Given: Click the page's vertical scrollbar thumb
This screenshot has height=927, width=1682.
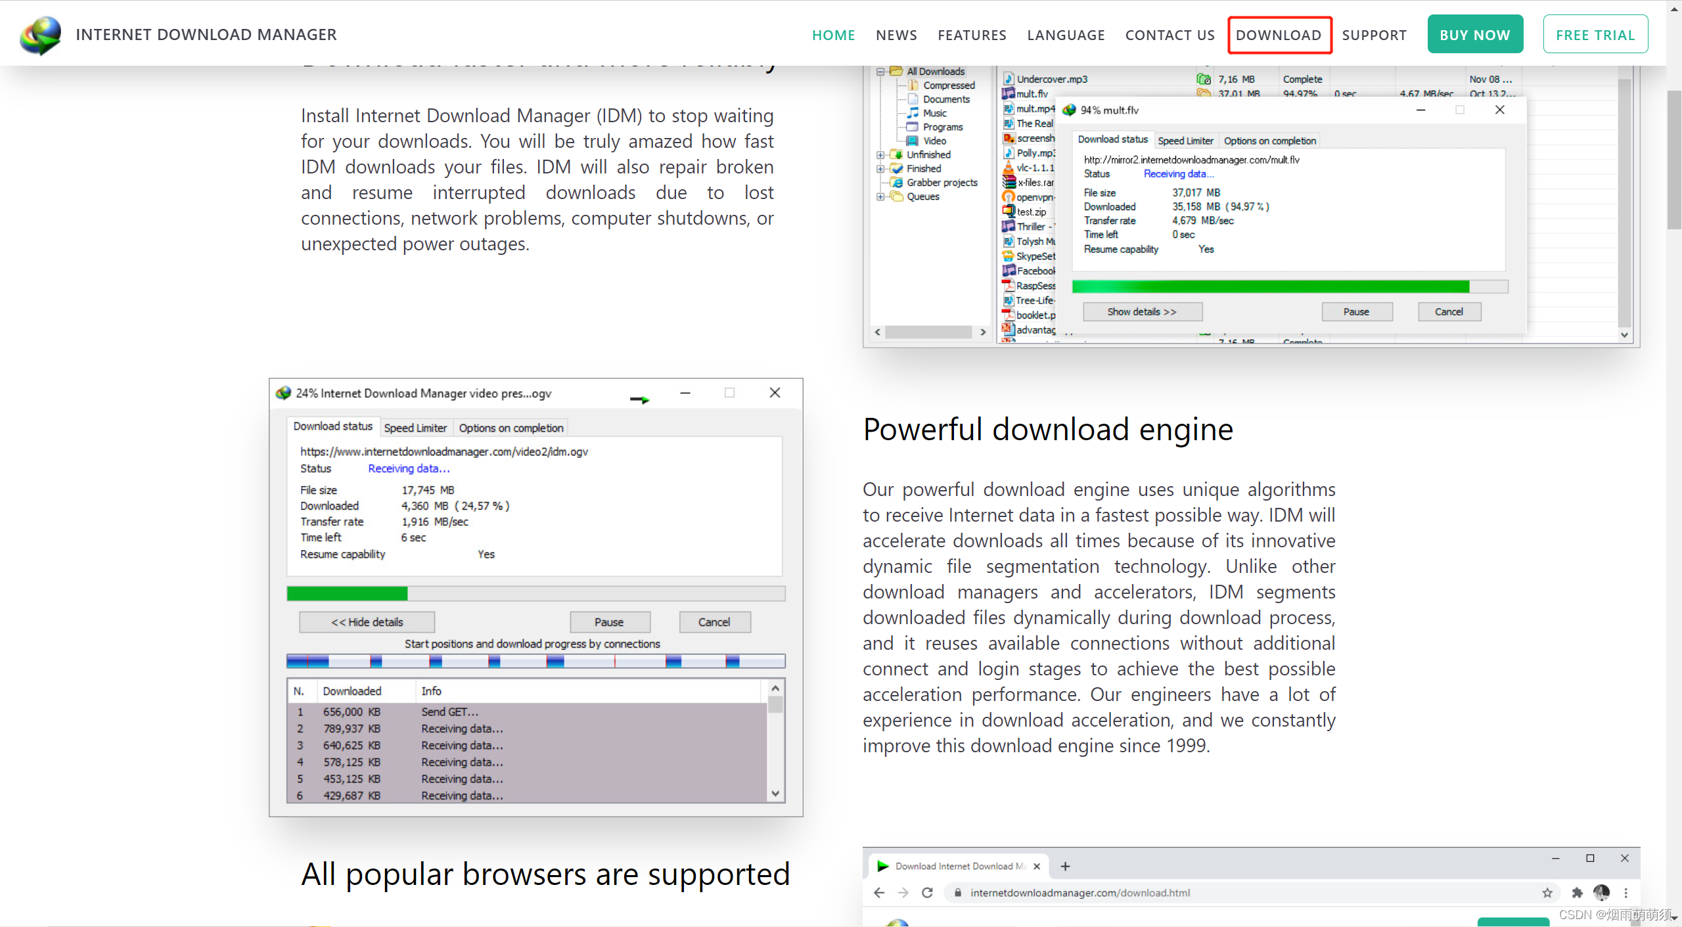Looking at the screenshot, I should tap(1673, 159).
